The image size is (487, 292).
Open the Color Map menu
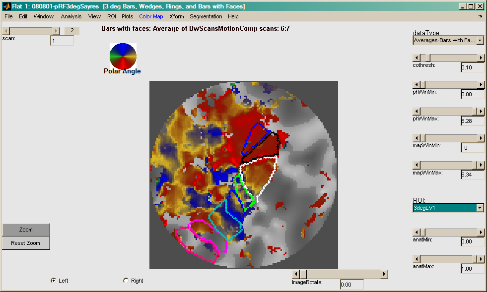(151, 16)
